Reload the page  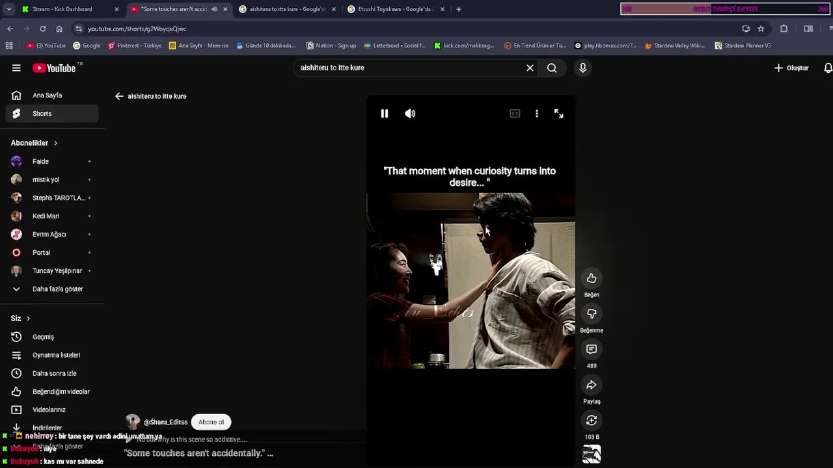43,29
